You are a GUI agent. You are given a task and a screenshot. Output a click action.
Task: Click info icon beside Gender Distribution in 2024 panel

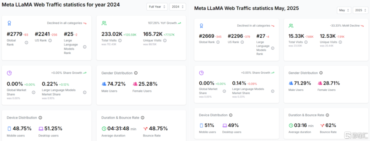click(x=136, y=73)
